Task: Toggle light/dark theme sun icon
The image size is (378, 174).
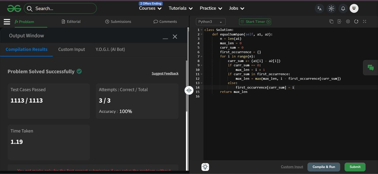Action: coord(331,8)
